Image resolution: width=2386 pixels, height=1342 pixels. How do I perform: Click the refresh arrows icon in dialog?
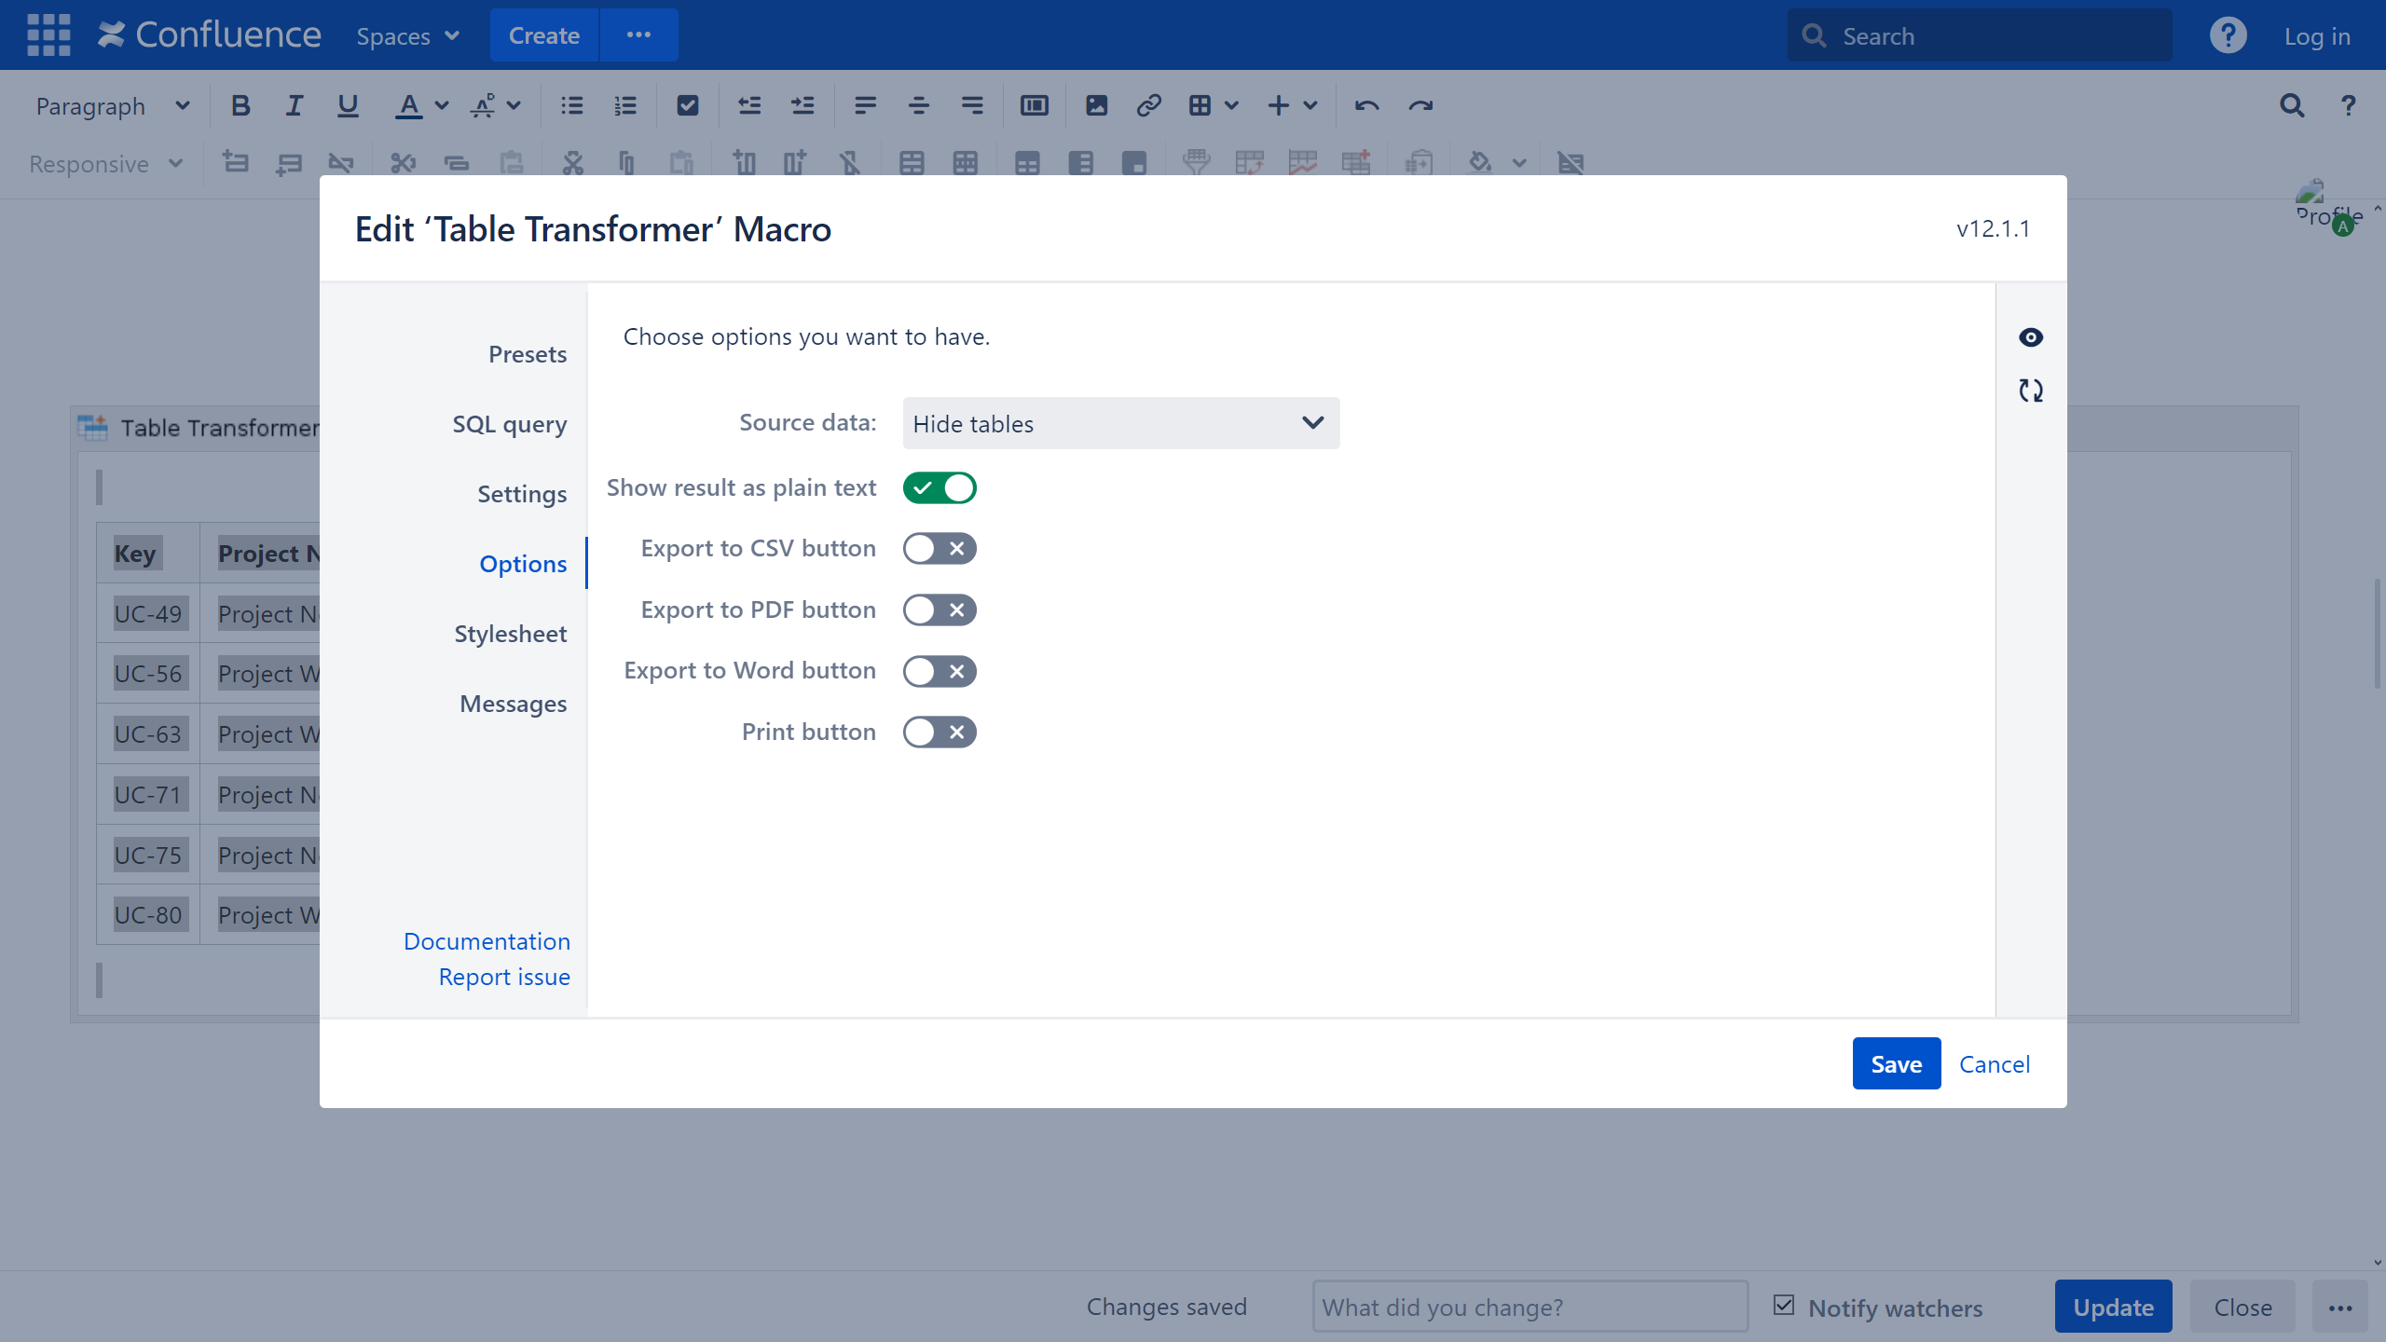[x=2030, y=390]
